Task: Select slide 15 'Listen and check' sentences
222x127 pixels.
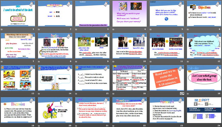Action: coord(92,78)
